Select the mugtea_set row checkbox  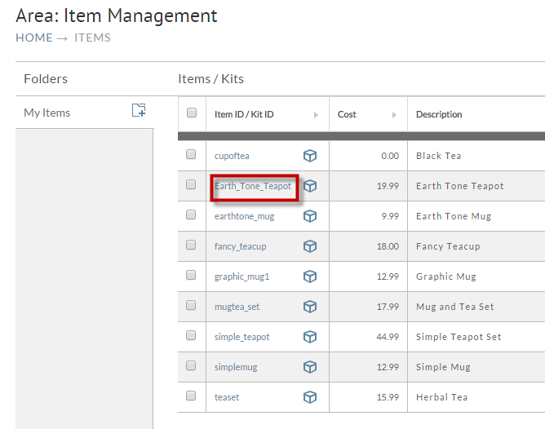click(191, 305)
